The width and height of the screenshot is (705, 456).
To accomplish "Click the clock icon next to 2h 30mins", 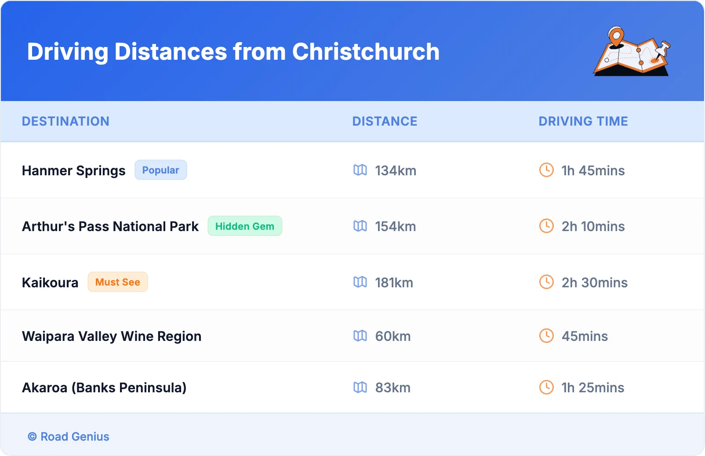I will point(546,282).
